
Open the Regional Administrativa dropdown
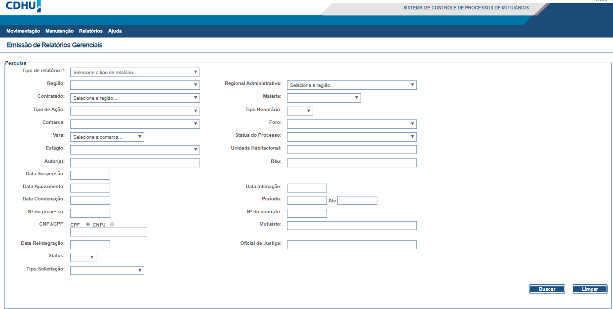352,85
